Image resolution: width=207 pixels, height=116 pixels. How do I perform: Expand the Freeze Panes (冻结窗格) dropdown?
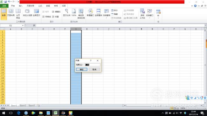[x=106, y=14]
